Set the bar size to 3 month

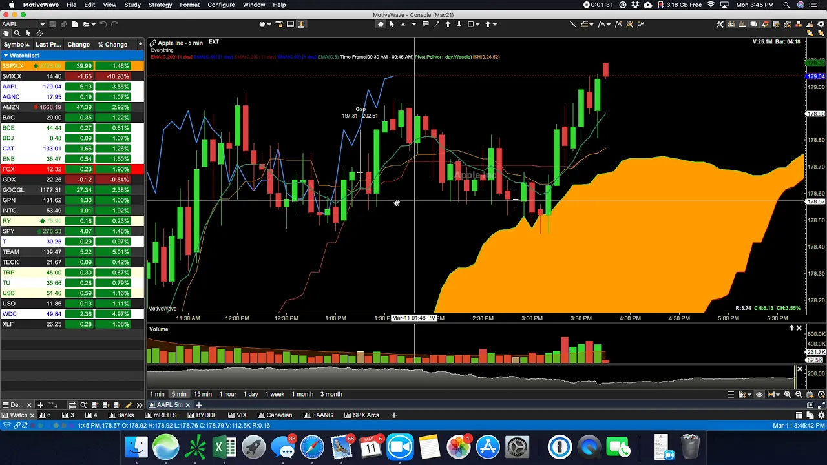pos(331,394)
